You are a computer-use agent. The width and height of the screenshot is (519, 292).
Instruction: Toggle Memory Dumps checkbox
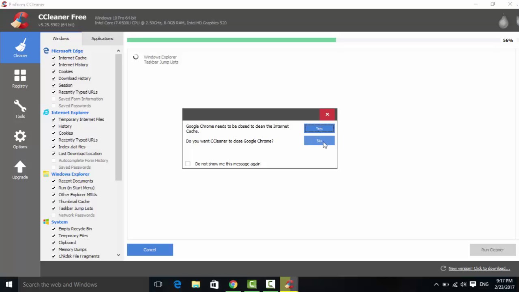point(54,249)
